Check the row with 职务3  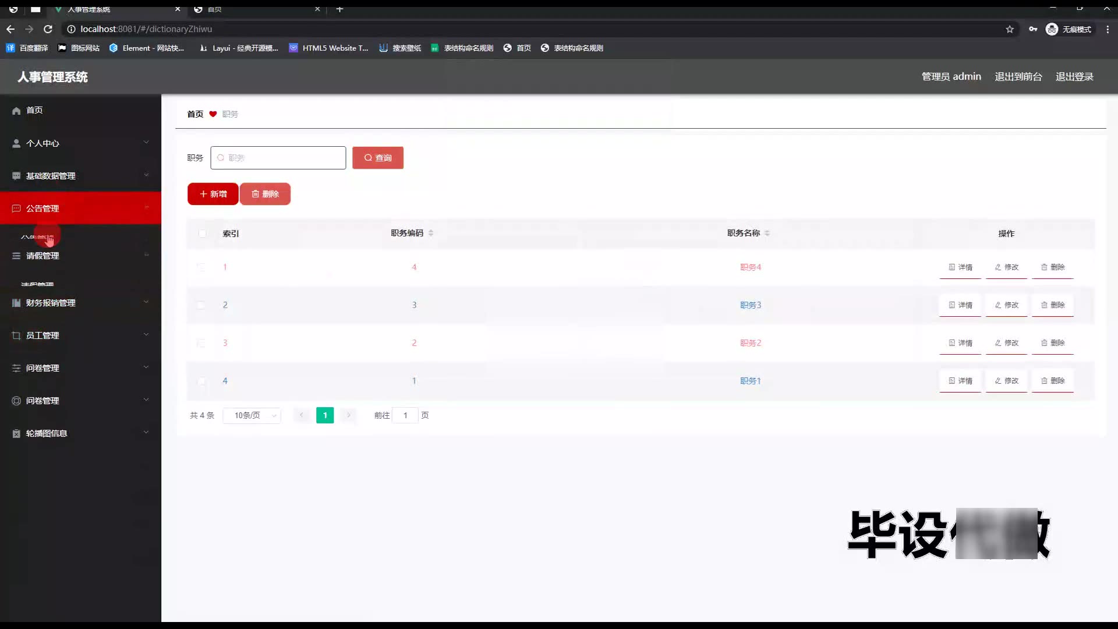click(x=201, y=305)
